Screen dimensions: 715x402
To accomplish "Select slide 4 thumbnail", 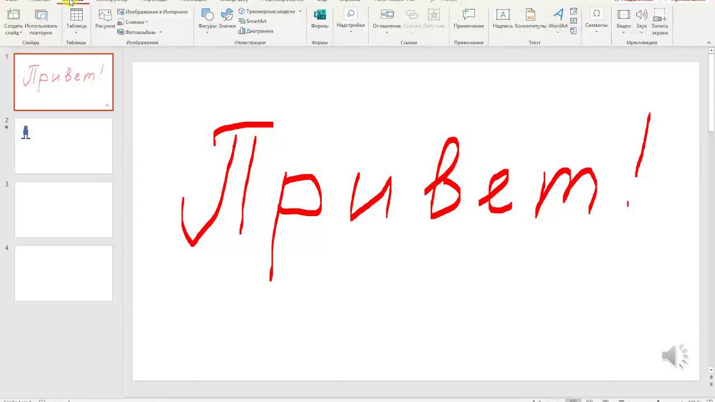I will click(x=64, y=273).
